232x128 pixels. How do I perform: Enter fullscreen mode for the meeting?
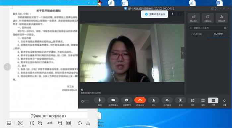tap(216, 9)
